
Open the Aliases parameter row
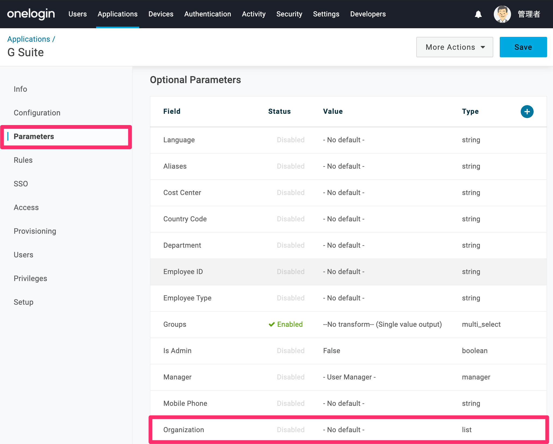click(348, 166)
